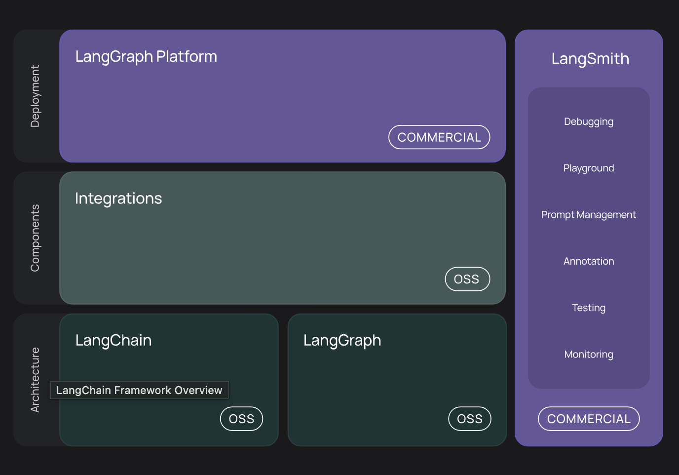
Task: Click the COMMERCIAL badge in LangGraph Platform
Action: 439,137
